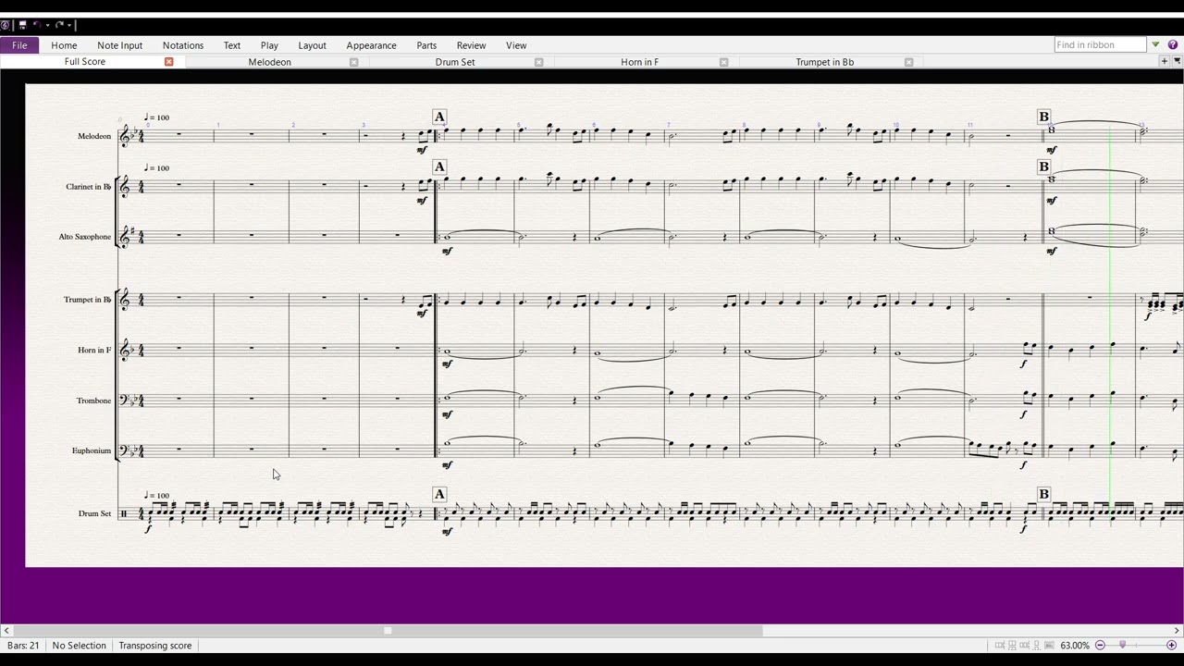Open the Layout ribbon tab
This screenshot has width=1184, height=666.
tap(312, 45)
